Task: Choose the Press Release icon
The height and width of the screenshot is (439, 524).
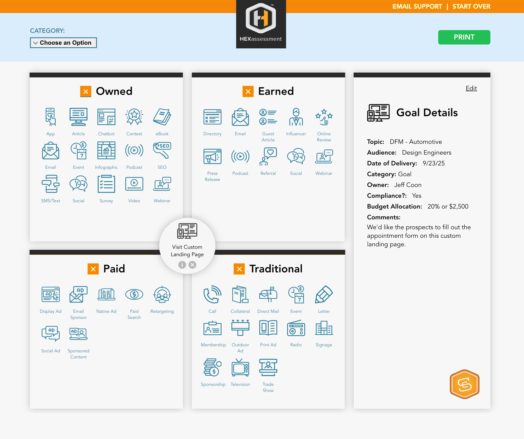Action: [212, 156]
